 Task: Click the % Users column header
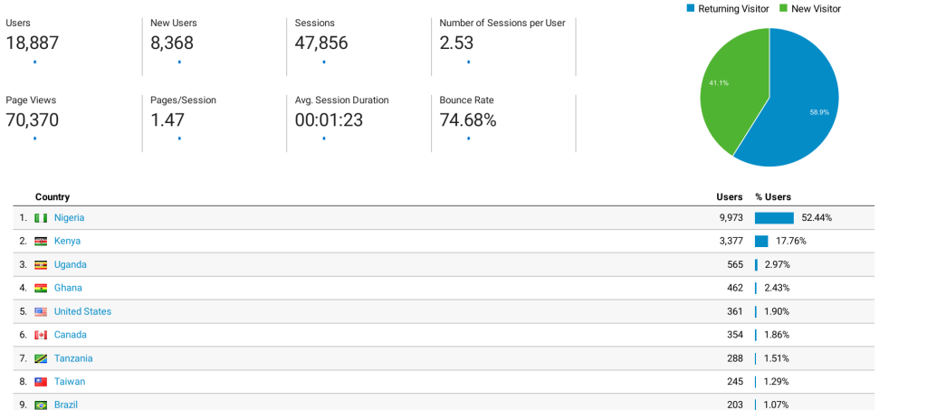coord(773,197)
